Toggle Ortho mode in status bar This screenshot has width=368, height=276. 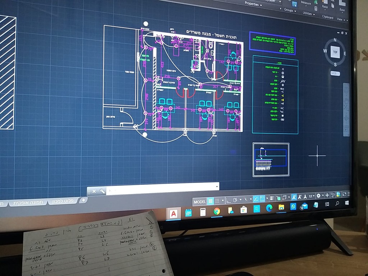pos(229,201)
